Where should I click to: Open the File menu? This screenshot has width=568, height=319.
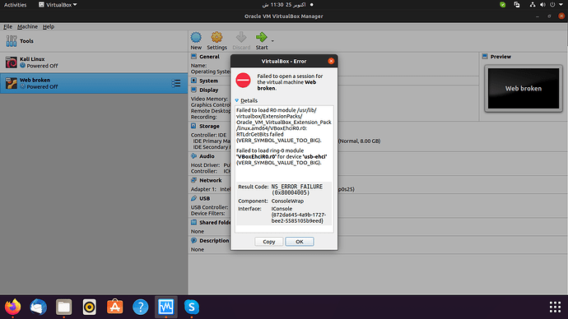(x=7, y=26)
